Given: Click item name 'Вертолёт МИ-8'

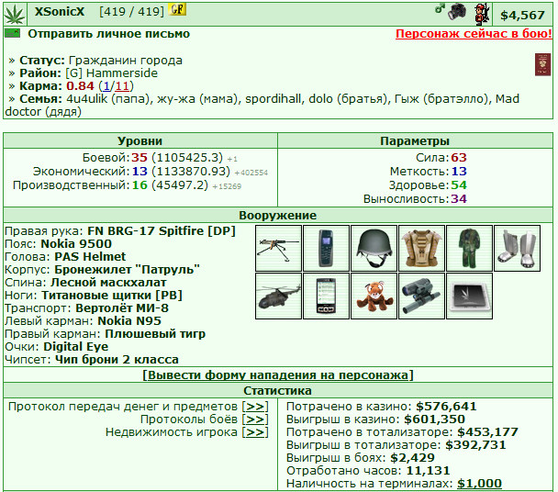Looking at the screenshot, I should click(122, 307).
